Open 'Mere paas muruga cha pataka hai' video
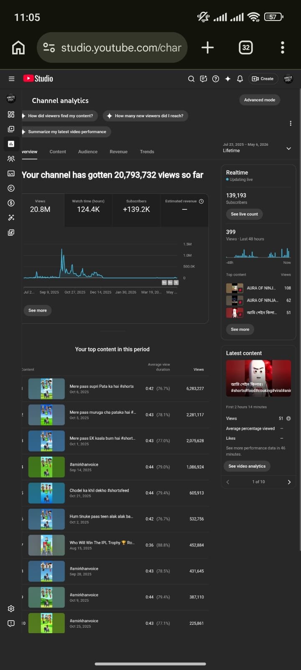This screenshot has height=670, width=301. click(x=103, y=412)
